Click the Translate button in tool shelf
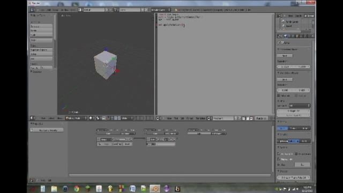The width and height of the screenshot is (343, 193). click(x=41, y=26)
